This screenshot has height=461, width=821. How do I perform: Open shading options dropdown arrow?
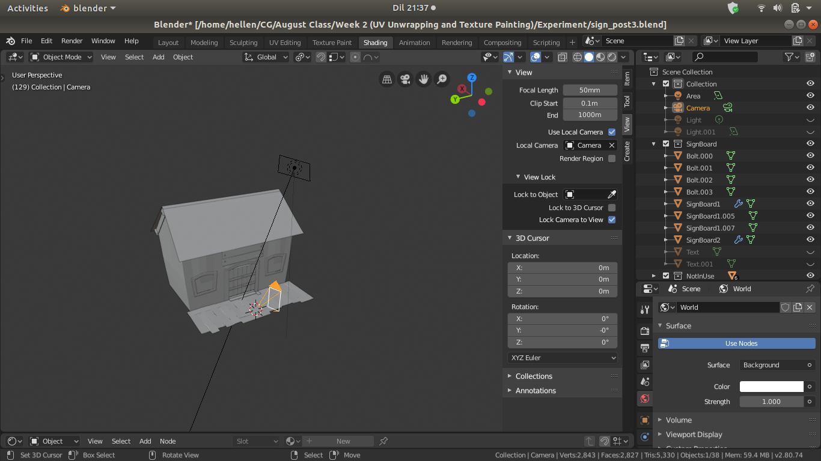coord(624,57)
